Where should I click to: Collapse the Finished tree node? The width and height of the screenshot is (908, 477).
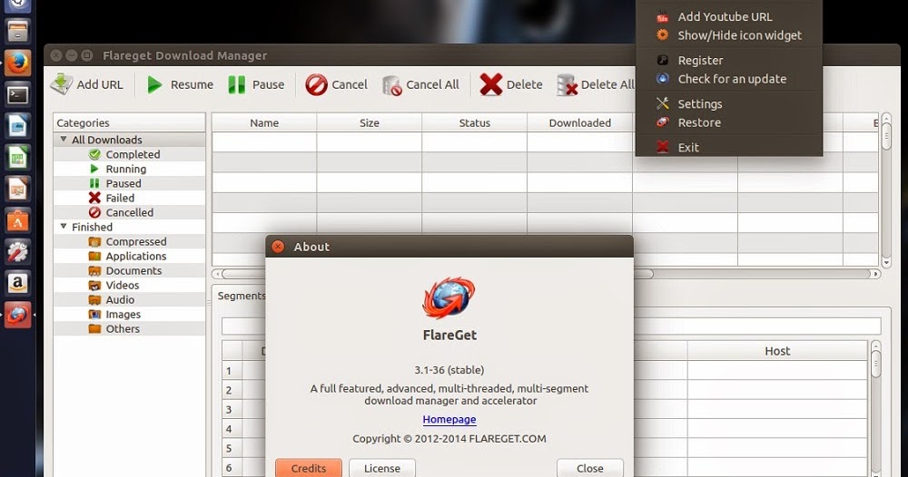[x=64, y=227]
